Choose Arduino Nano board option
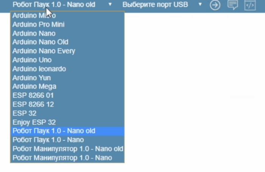The image size is (265, 172). tap(34, 33)
